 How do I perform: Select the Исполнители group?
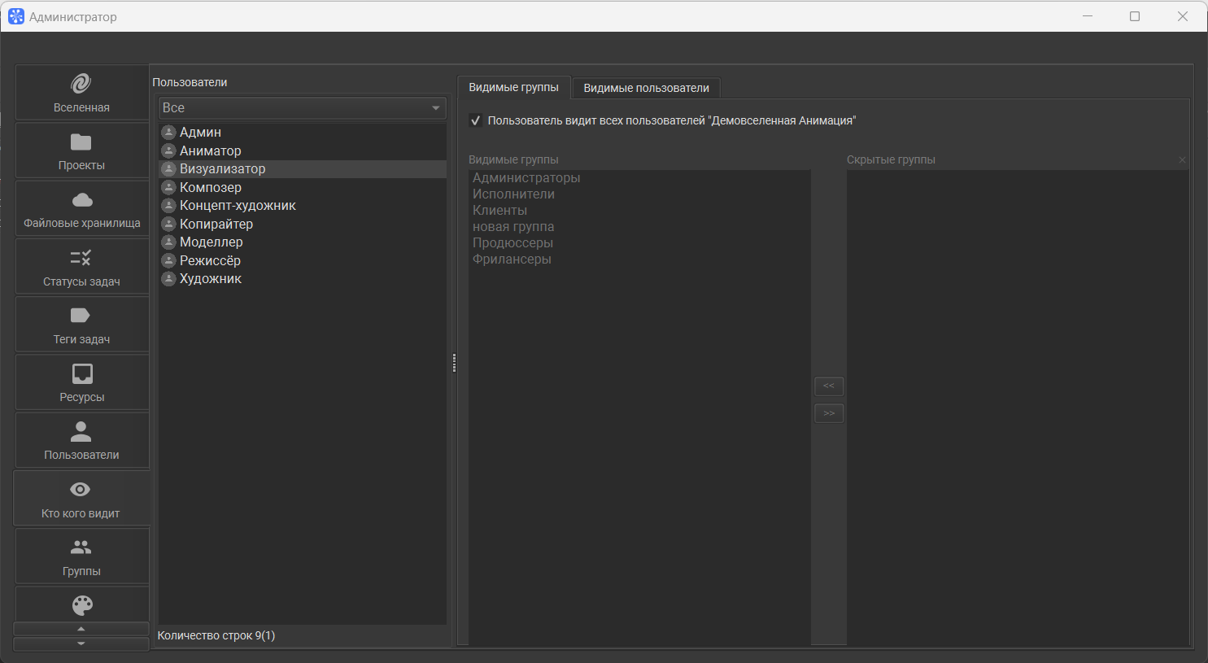[639, 194]
